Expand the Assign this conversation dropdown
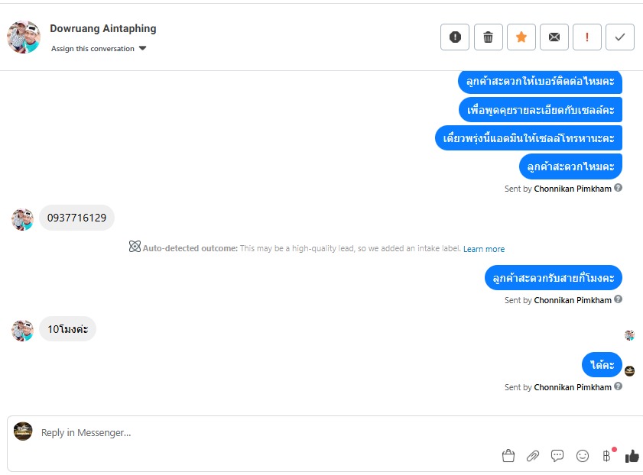Image resolution: width=643 pixels, height=475 pixels. click(x=99, y=49)
